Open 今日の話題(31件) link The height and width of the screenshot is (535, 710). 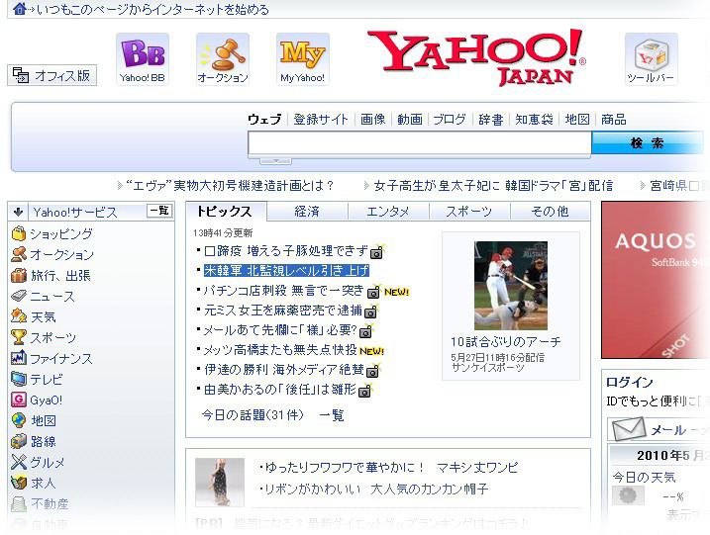click(x=253, y=414)
